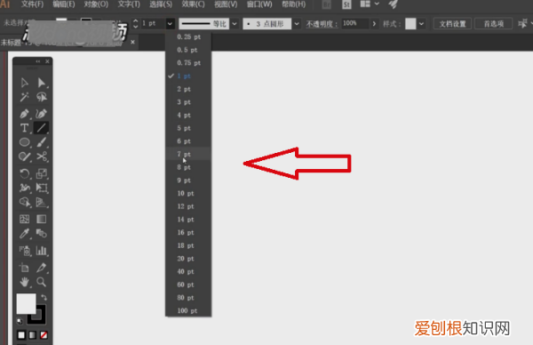
Task: Select the Artboard tool
Action: pyautogui.click(x=25, y=268)
